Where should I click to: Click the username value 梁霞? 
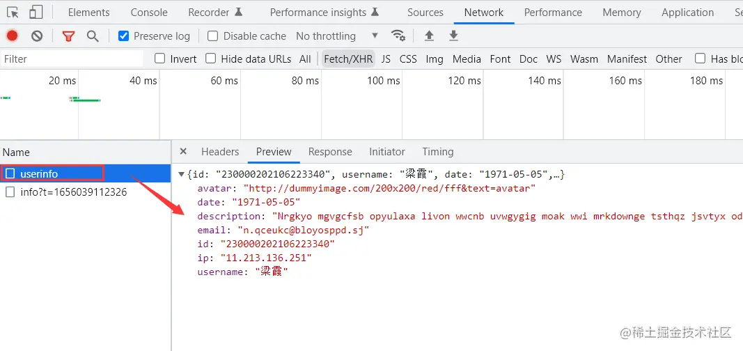click(x=272, y=272)
